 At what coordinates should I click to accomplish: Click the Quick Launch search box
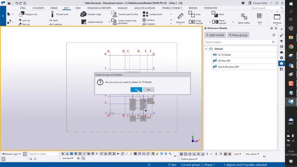pos(267,8)
